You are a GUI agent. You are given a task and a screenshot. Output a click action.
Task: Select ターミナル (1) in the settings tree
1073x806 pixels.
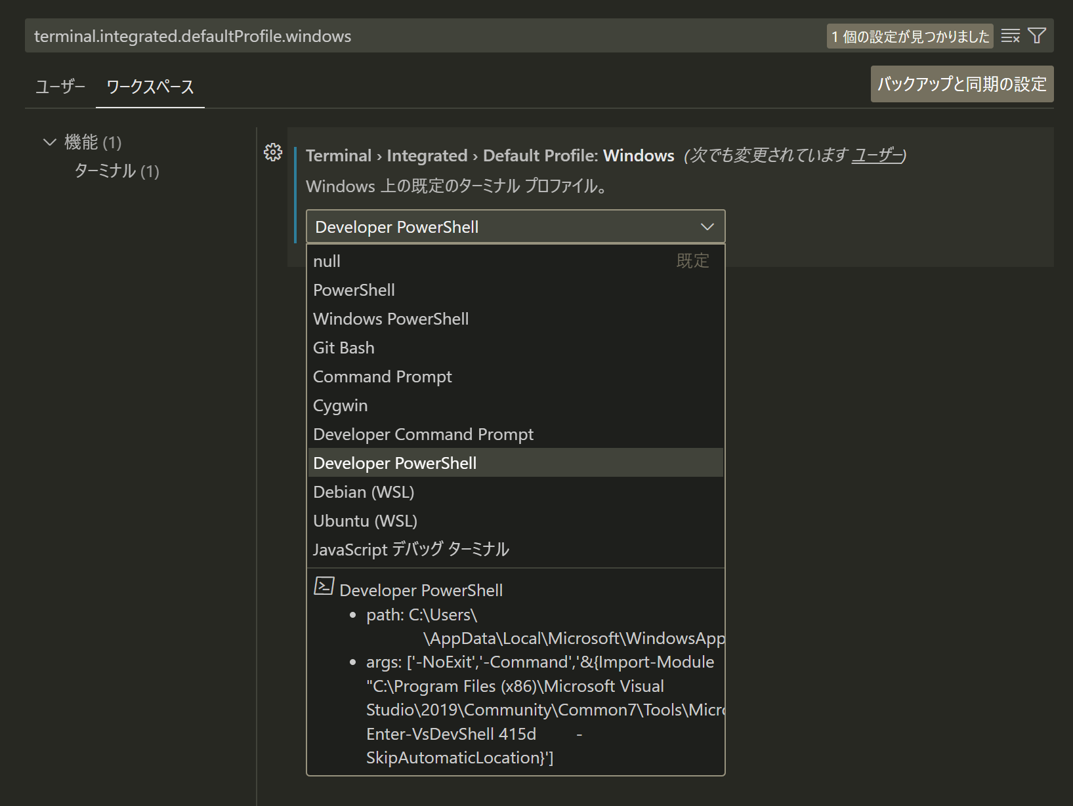click(116, 172)
